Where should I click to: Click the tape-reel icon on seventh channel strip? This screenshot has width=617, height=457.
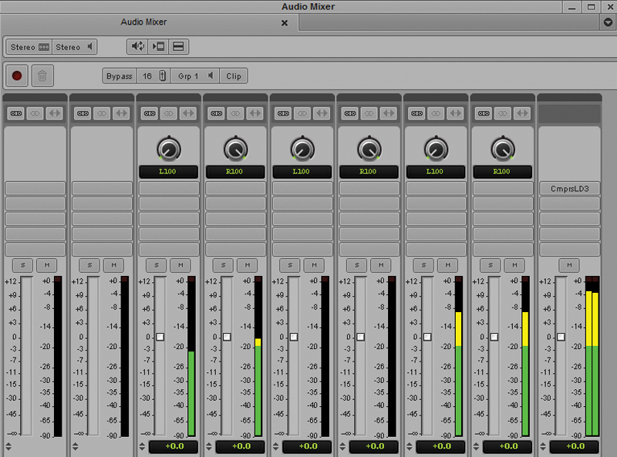[416, 113]
